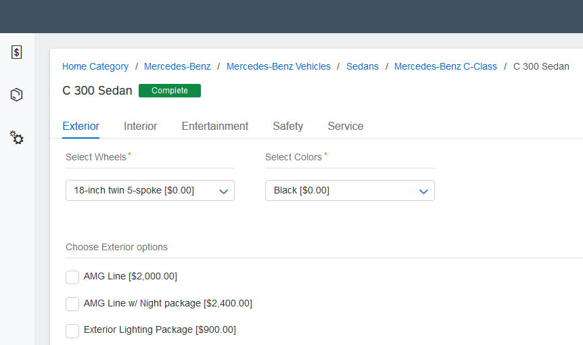The width and height of the screenshot is (583, 345).
Task: Tick Exterior Lighting Package [$900.00] checkbox
Action: (72, 331)
